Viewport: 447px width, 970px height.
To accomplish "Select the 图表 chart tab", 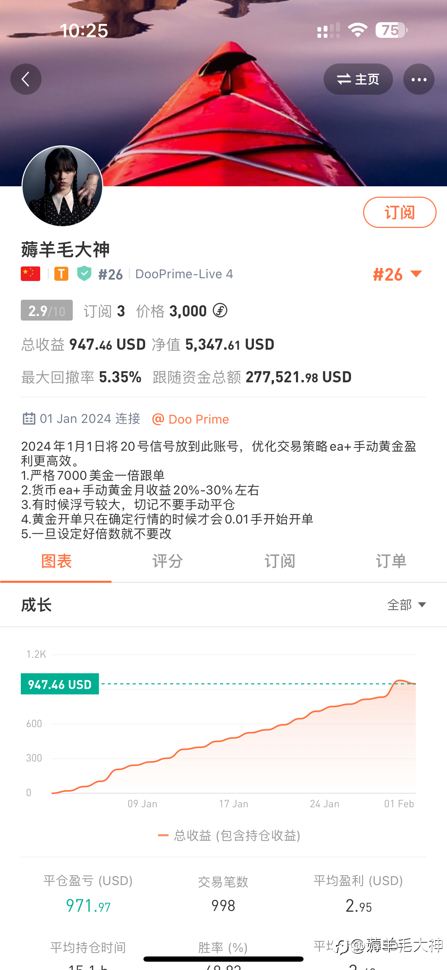I will tap(56, 561).
